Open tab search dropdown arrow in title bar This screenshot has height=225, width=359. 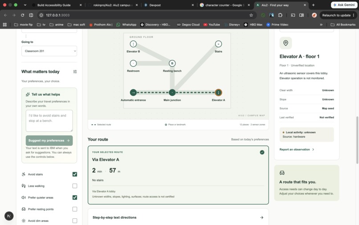click(25, 5)
